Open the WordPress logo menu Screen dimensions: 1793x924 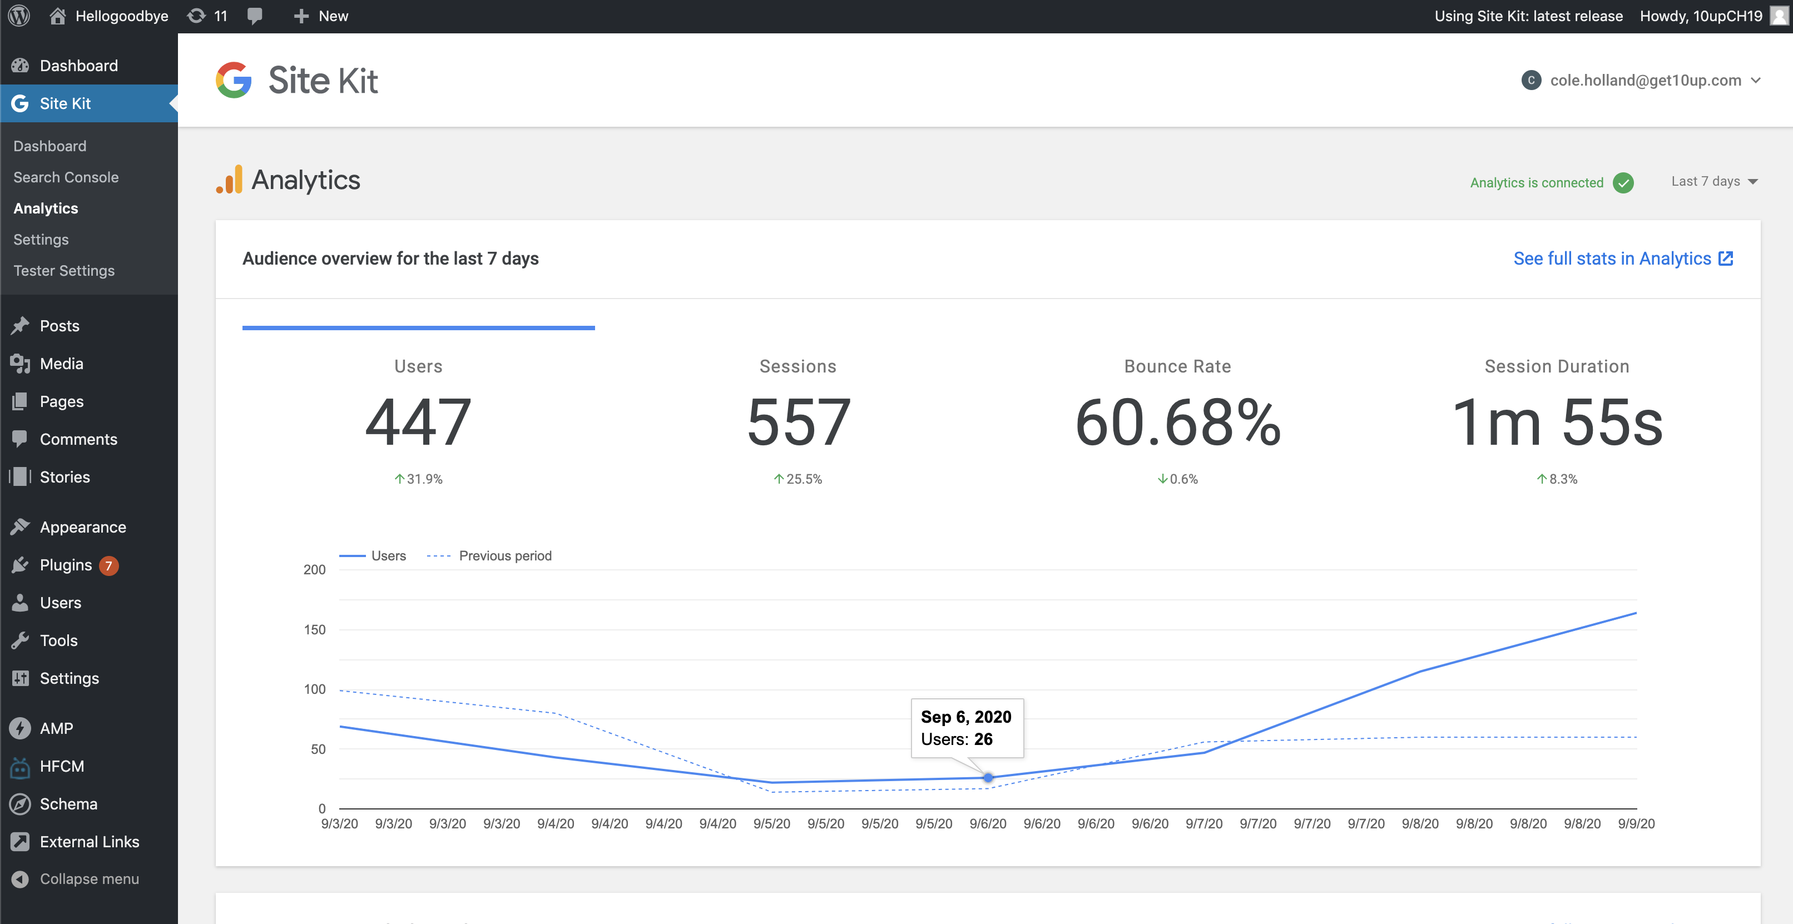pos(19,16)
